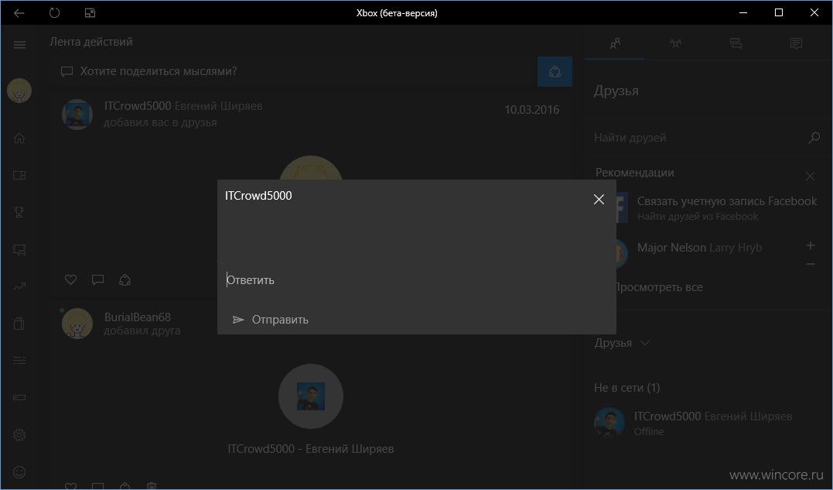Screen dimensions: 833x490
Task: Click the window mode icon beside refresh
Action: [x=90, y=12]
